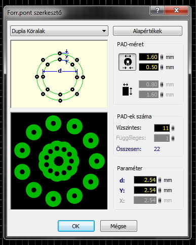This screenshot has height=245, width=196.
Task: Cancel with the Mégse button
Action: click(x=119, y=226)
